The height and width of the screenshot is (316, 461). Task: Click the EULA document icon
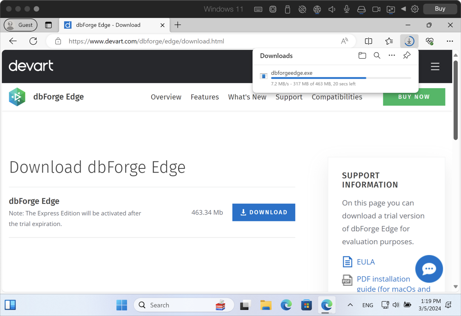click(x=347, y=262)
